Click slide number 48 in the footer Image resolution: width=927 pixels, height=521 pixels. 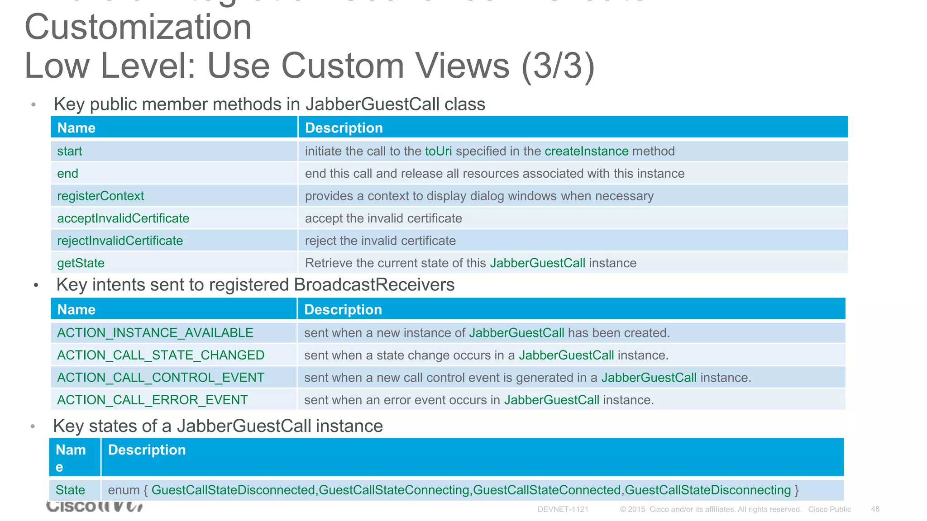(875, 509)
